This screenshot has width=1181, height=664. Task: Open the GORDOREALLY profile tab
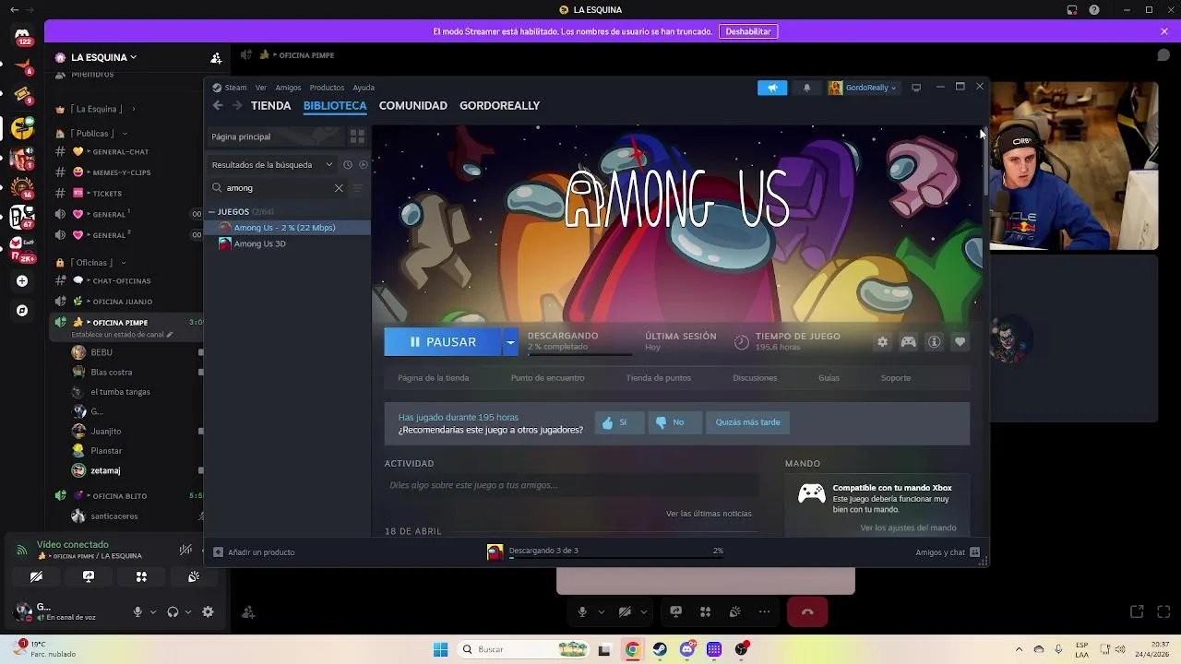(x=499, y=105)
